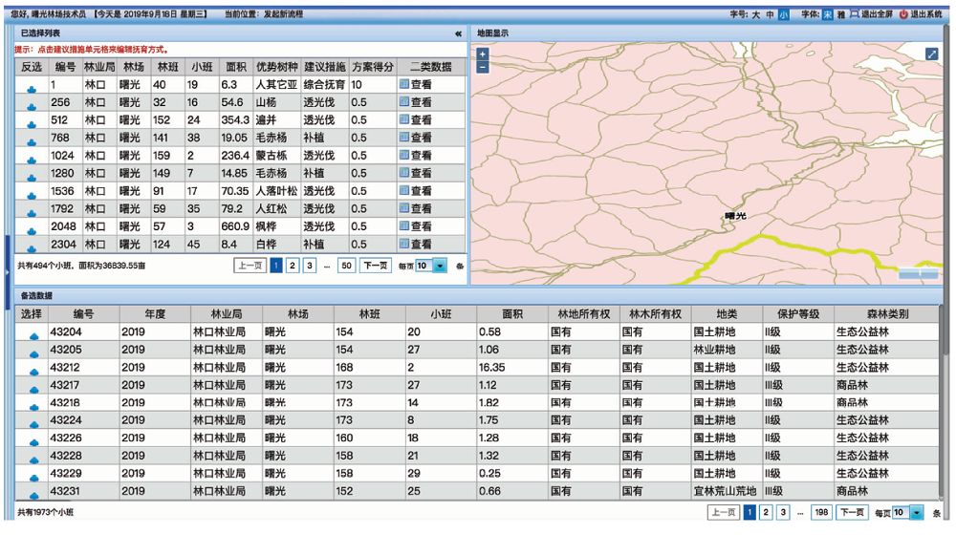Screen dimensions: 956x535
Task: Select candidate row 43204 icon
Action: pyautogui.click(x=33, y=333)
